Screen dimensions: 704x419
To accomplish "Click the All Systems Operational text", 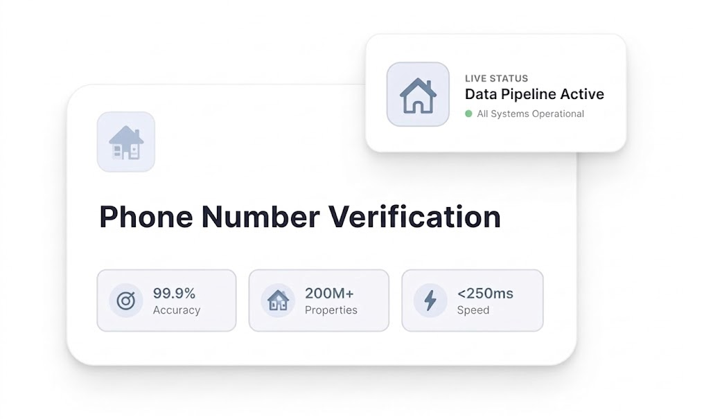I will 530,114.
